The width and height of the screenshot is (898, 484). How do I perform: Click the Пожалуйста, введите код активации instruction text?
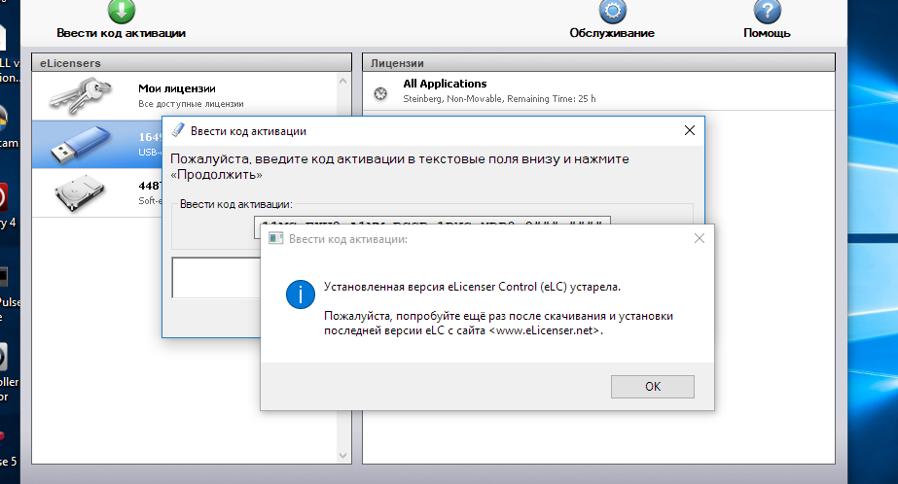(x=399, y=166)
